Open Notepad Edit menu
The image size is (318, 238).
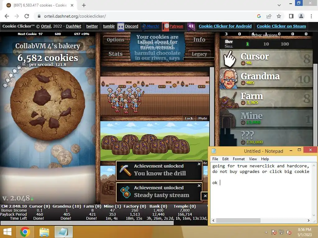click(x=225, y=159)
